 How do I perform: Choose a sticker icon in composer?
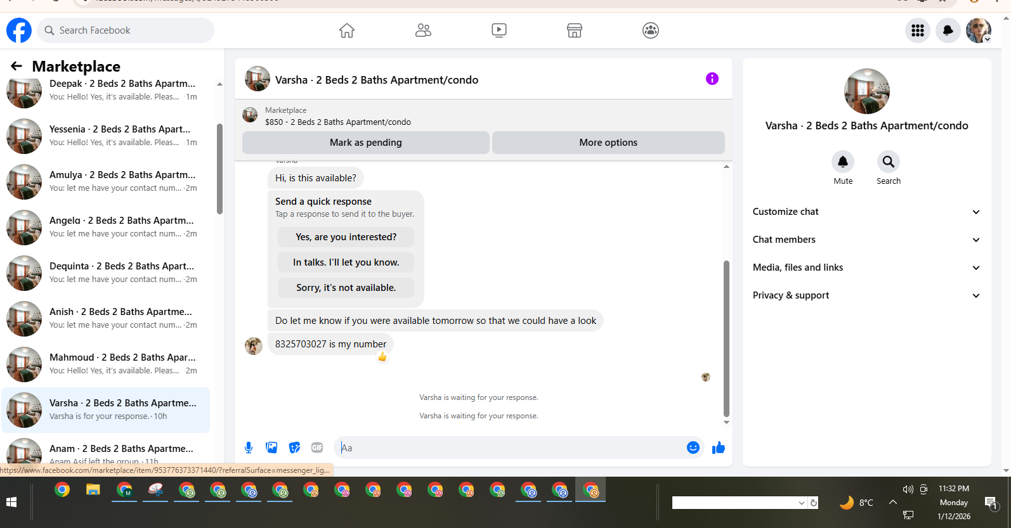coord(294,448)
